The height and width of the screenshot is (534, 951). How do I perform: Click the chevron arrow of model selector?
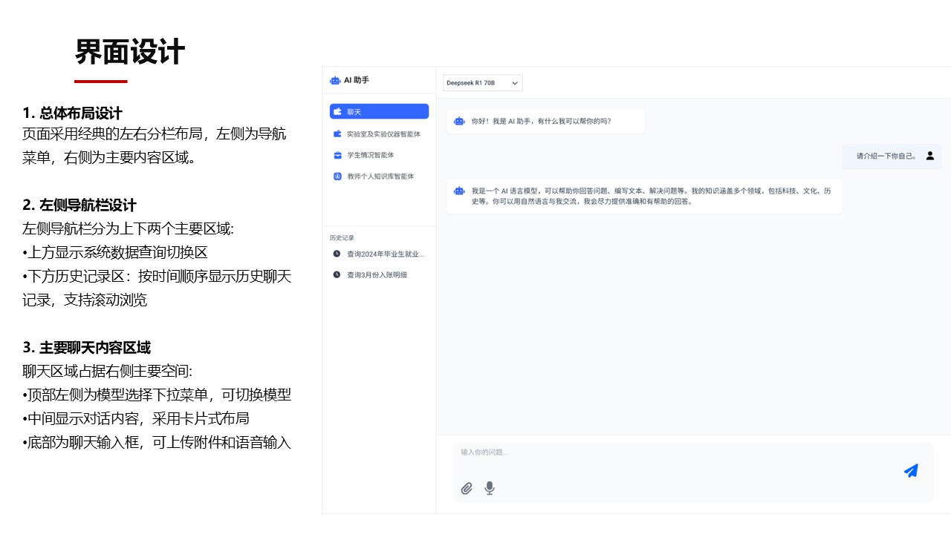coord(514,83)
